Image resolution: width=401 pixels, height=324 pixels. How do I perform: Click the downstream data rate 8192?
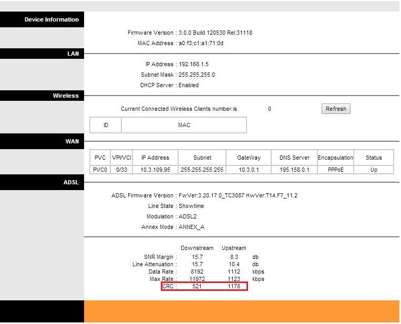tap(197, 271)
